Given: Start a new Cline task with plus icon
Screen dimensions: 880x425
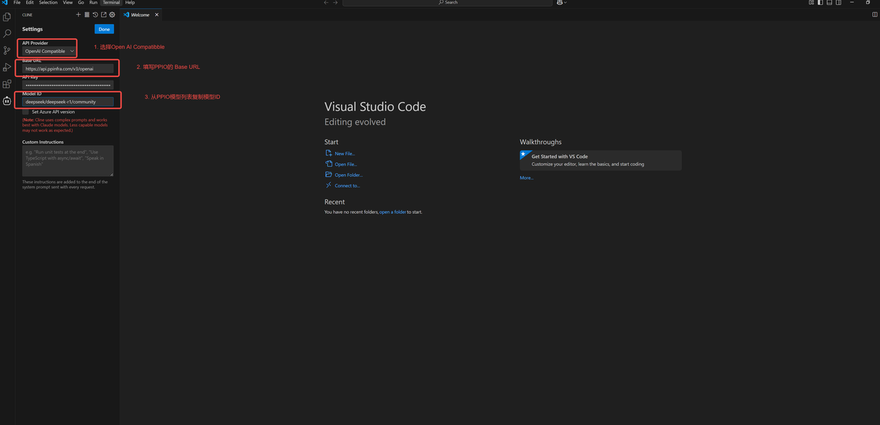Looking at the screenshot, I should pos(78,14).
